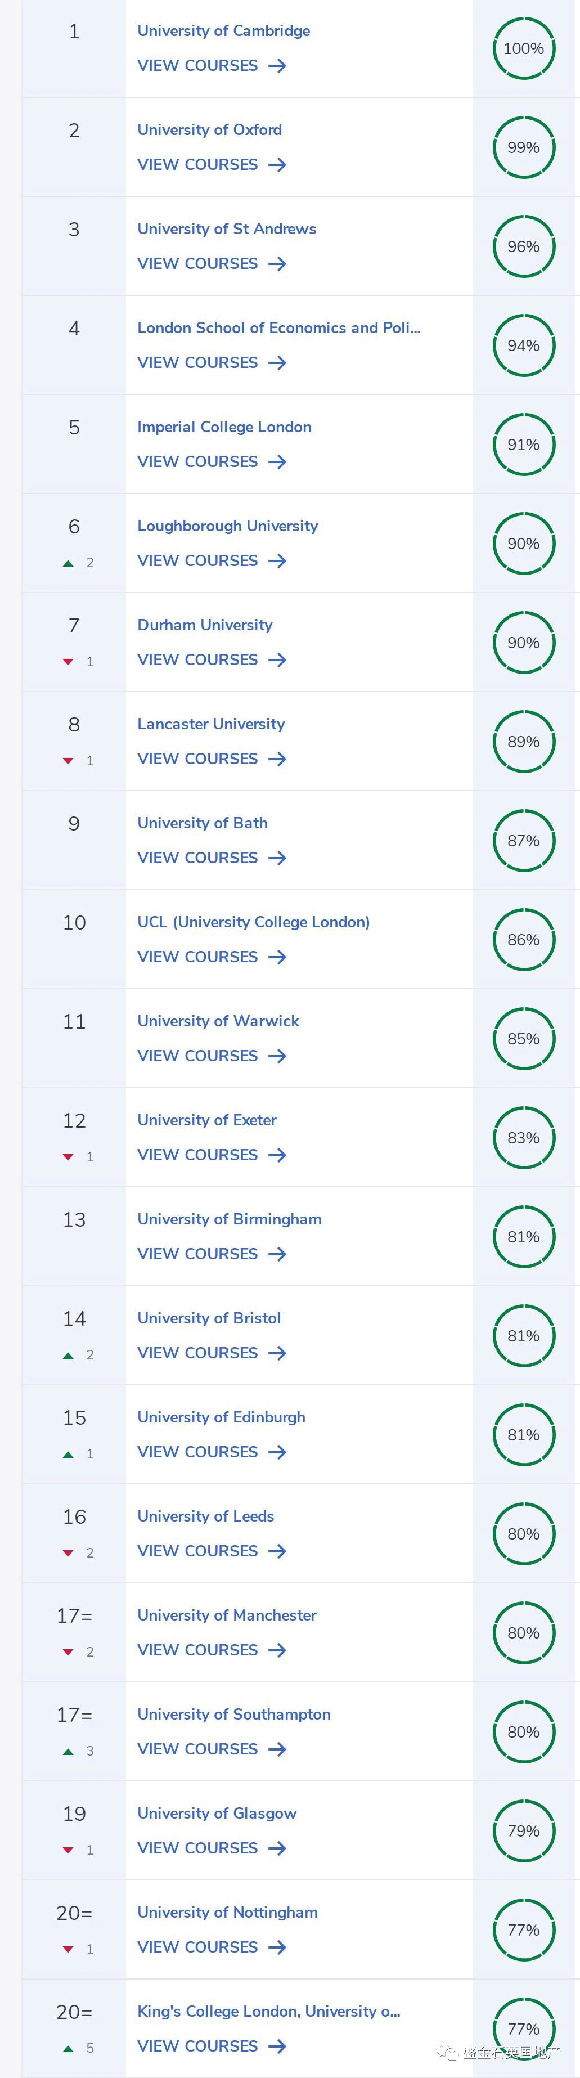Click View Courses for University of Southampton

pos(197,1749)
